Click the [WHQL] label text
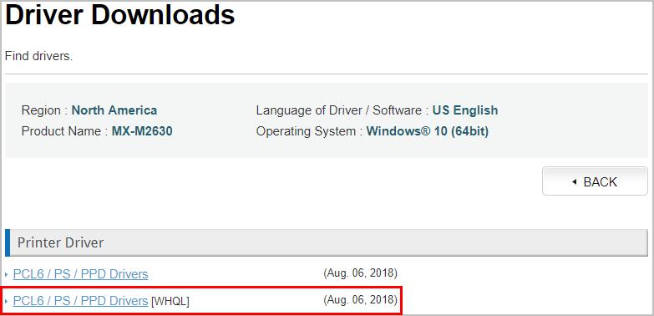 coord(170,302)
